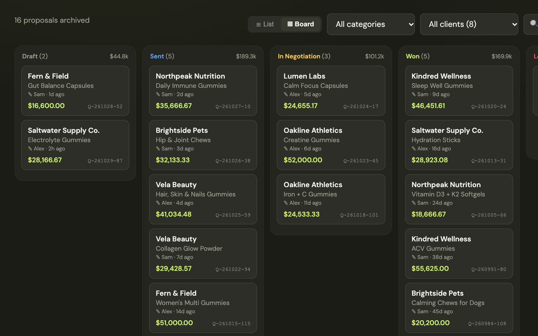Click the $52,000.00 amount
Image resolution: width=538 pixels, height=336 pixels.
point(303,160)
